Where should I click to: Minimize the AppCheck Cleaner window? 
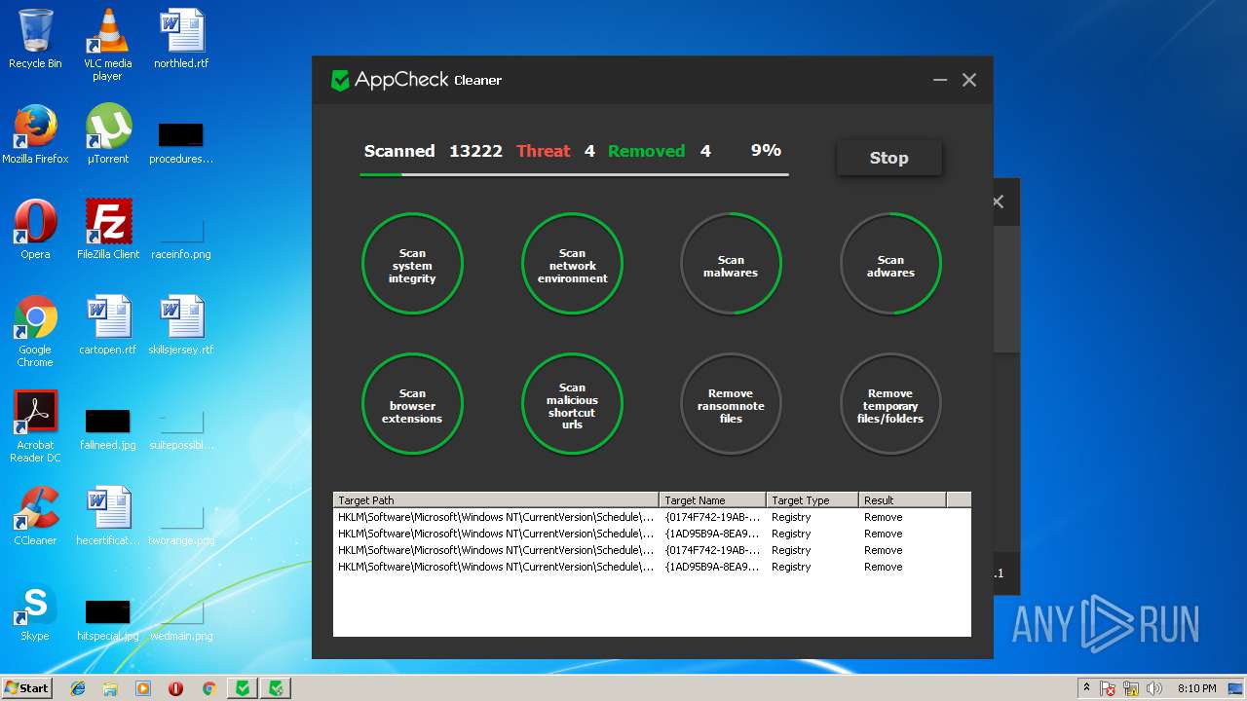[940, 80]
